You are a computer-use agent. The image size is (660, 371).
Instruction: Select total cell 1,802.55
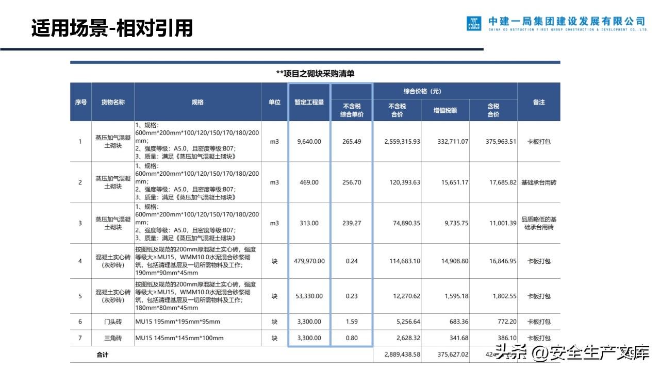click(x=504, y=296)
